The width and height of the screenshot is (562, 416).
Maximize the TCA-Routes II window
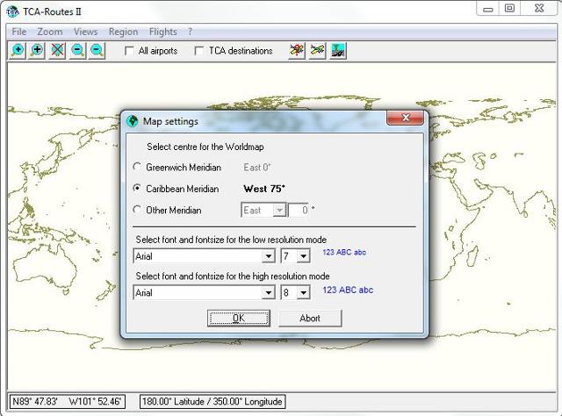(509, 9)
